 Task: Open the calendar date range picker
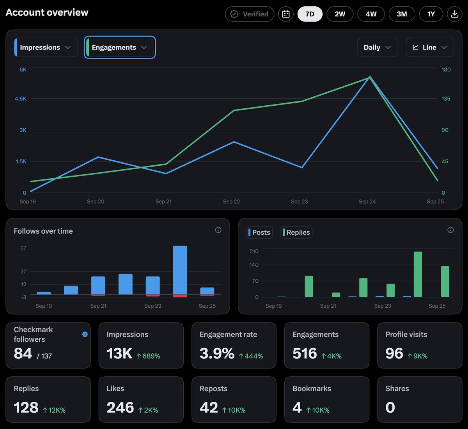click(286, 14)
